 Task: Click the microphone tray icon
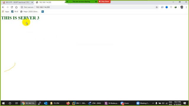(156, 103)
